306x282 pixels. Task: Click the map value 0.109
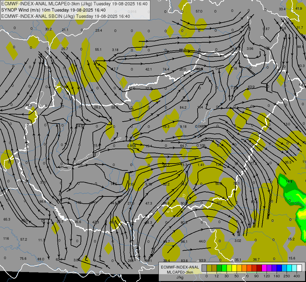pyautogui.click(x=201, y=145)
